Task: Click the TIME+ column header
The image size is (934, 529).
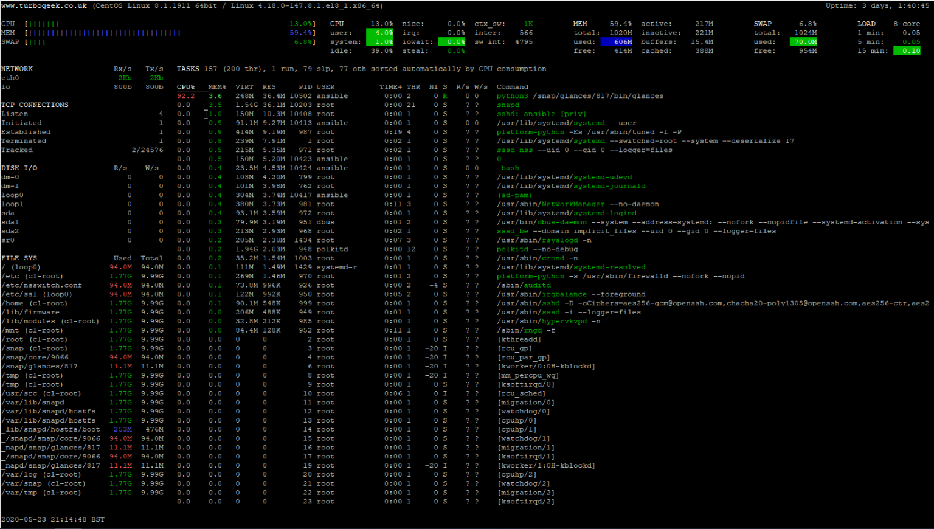Action: click(391, 87)
